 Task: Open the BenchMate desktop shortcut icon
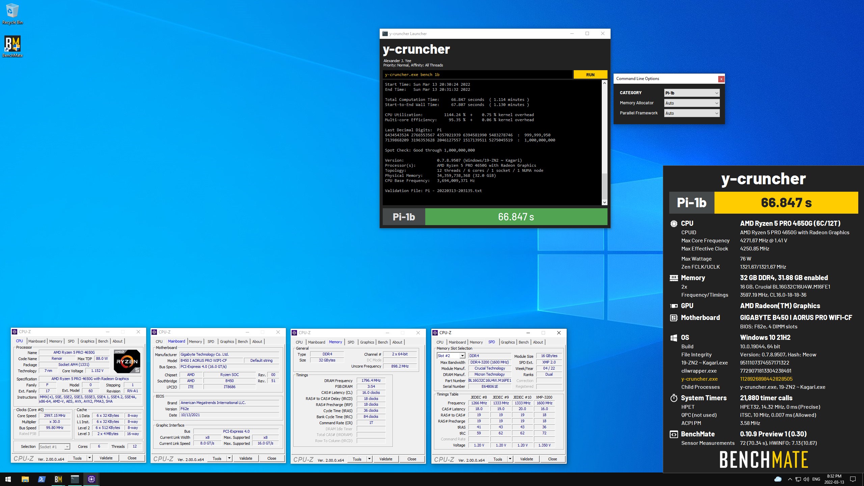click(x=12, y=47)
